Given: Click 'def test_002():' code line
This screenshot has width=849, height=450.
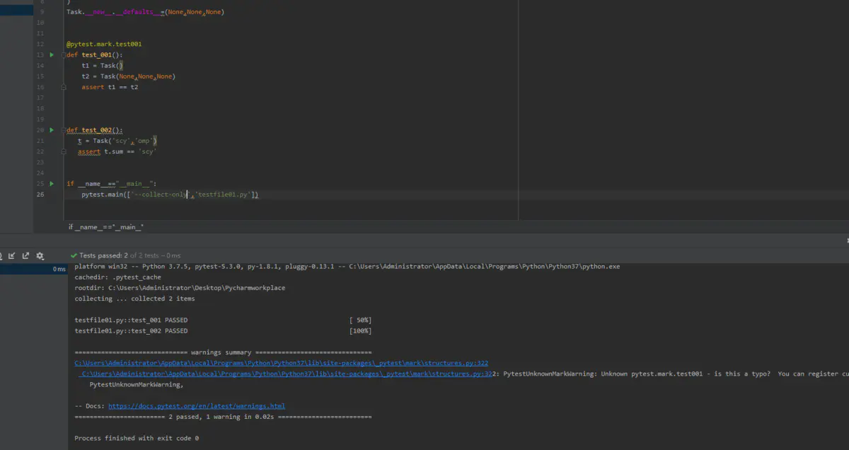Looking at the screenshot, I should coord(95,130).
